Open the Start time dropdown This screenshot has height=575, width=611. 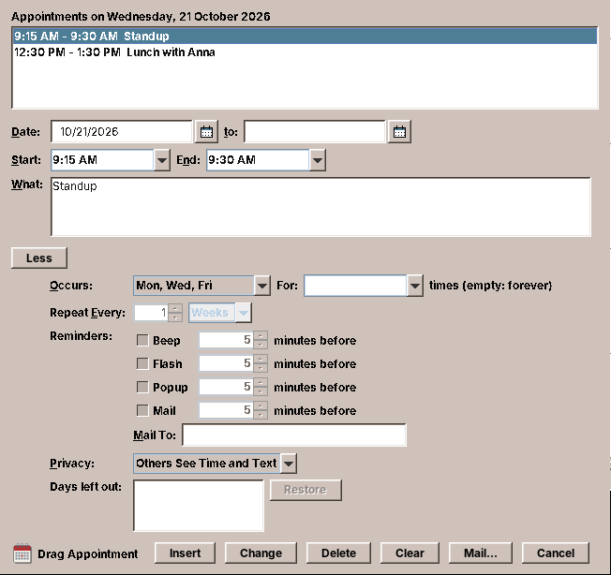coord(162,160)
